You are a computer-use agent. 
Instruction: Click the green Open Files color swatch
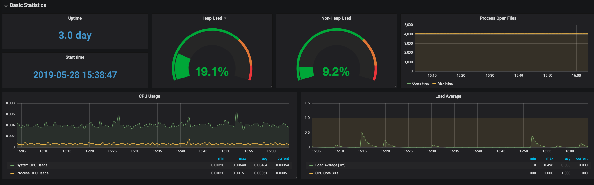tap(409, 84)
